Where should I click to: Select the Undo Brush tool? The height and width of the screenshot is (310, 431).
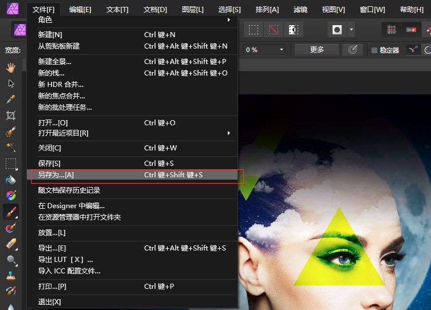[11, 291]
